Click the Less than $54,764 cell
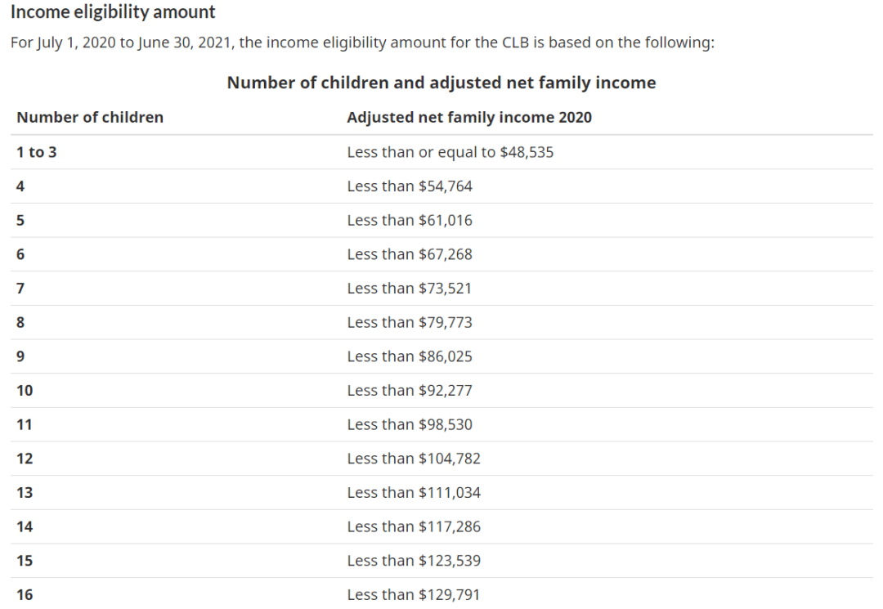The width and height of the screenshot is (883, 609). coord(410,186)
